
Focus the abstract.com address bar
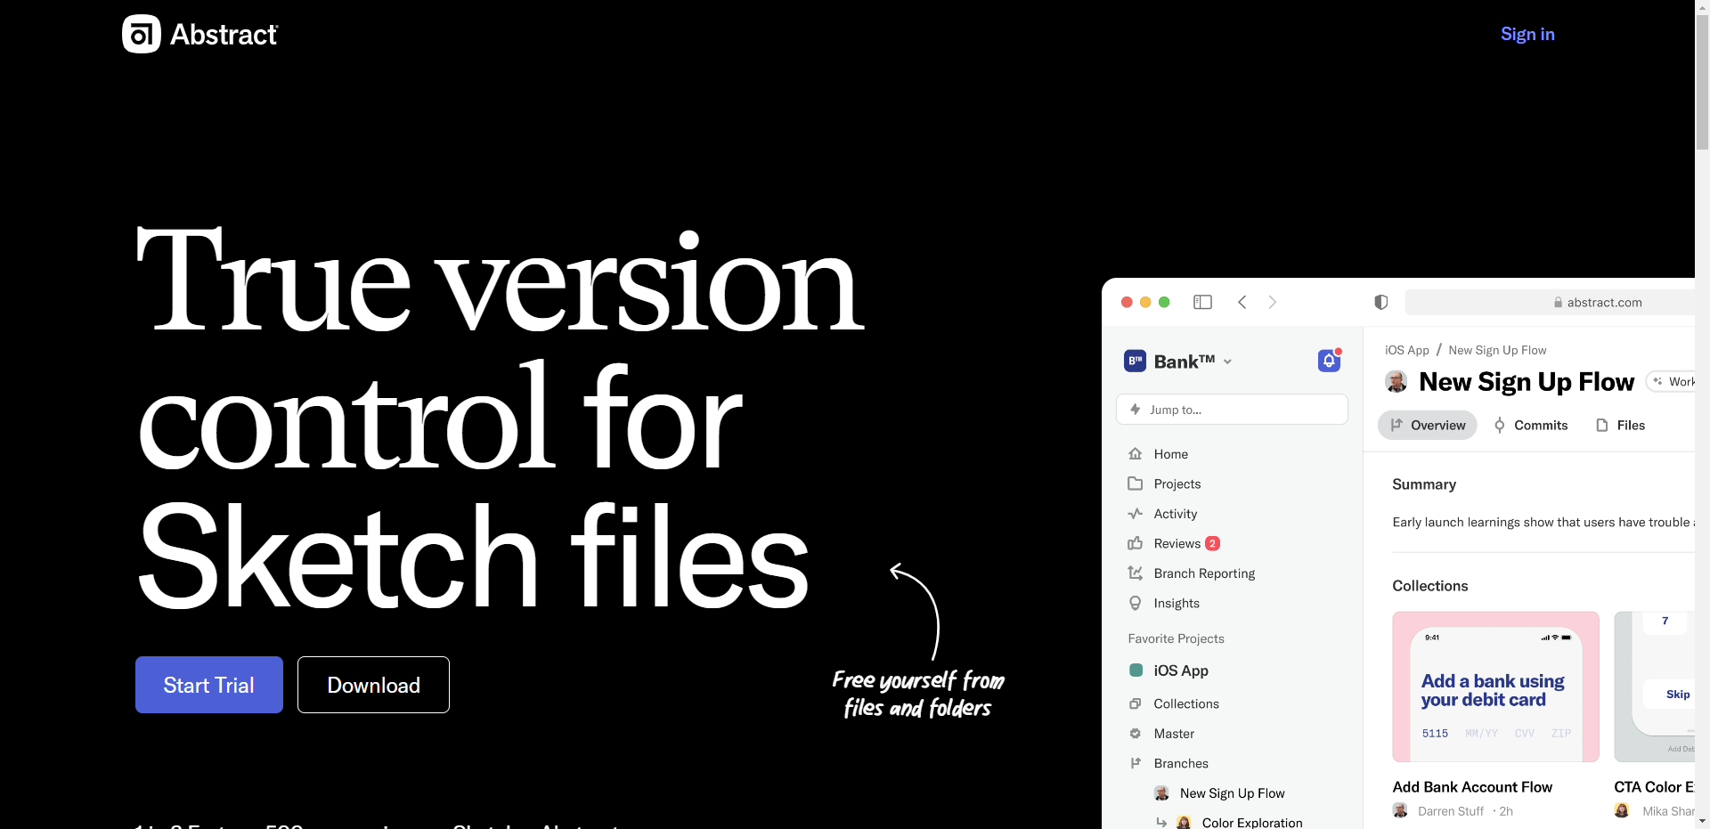click(x=1550, y=302)
